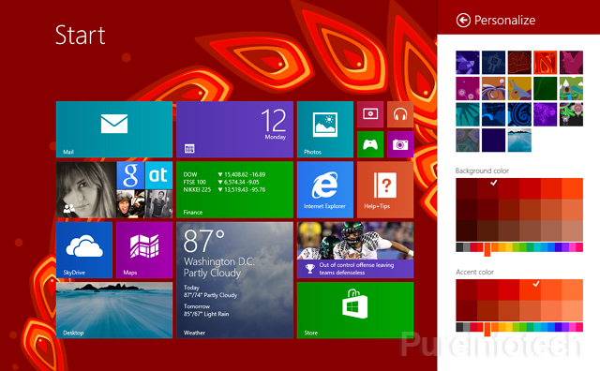This screenshot has height=371, width=600.
Task: Open the Maps tile
Action: 144,250
